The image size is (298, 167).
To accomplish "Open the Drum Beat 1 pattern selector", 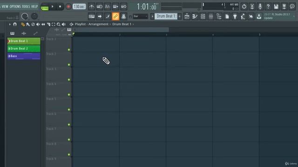I will click(x=166, y=16).
